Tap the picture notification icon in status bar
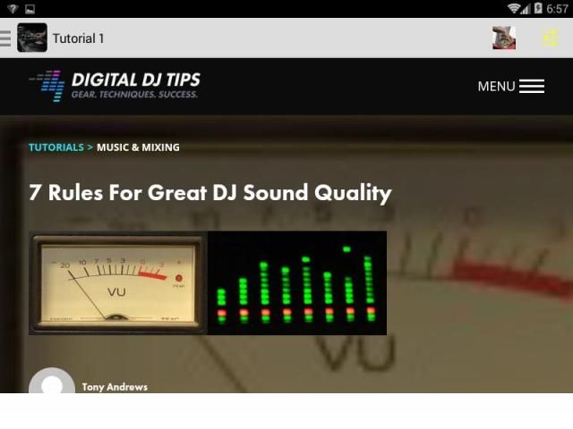The width and height of the screenshot is (573, 429). pos(30,9)
